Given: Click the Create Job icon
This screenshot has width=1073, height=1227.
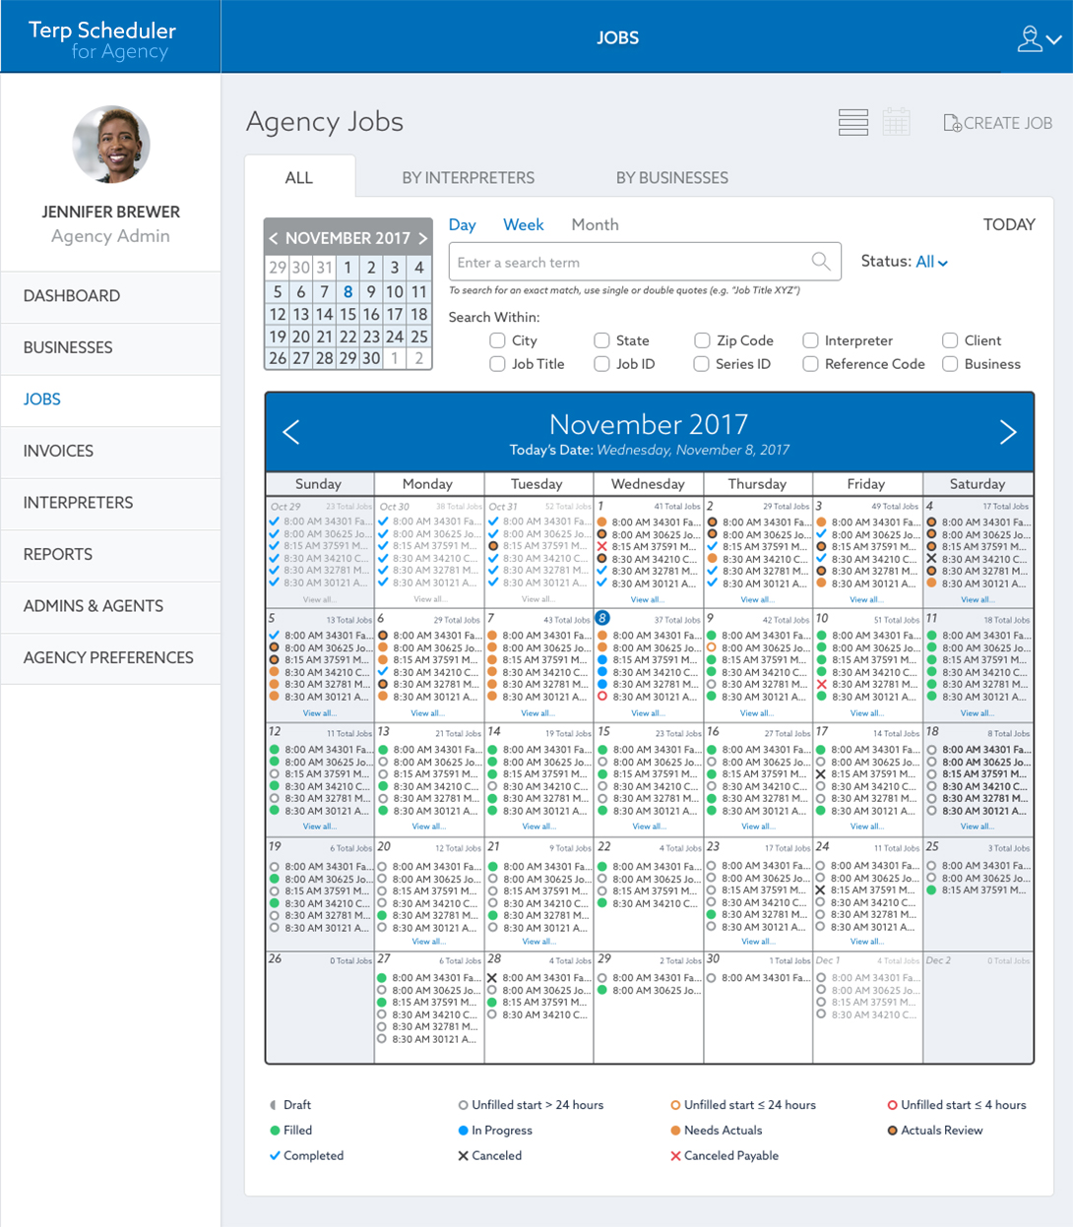Looking at the screenshot, I should pos(953,122).
